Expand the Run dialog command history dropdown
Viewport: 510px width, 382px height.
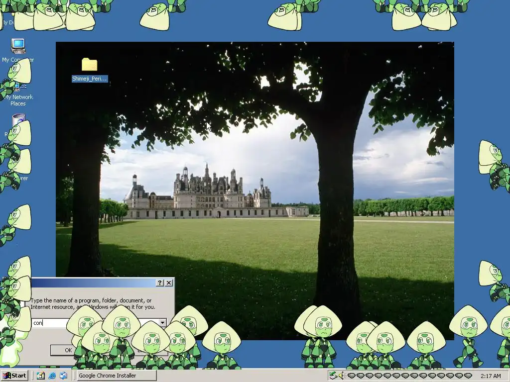click(x=163, y=322)
